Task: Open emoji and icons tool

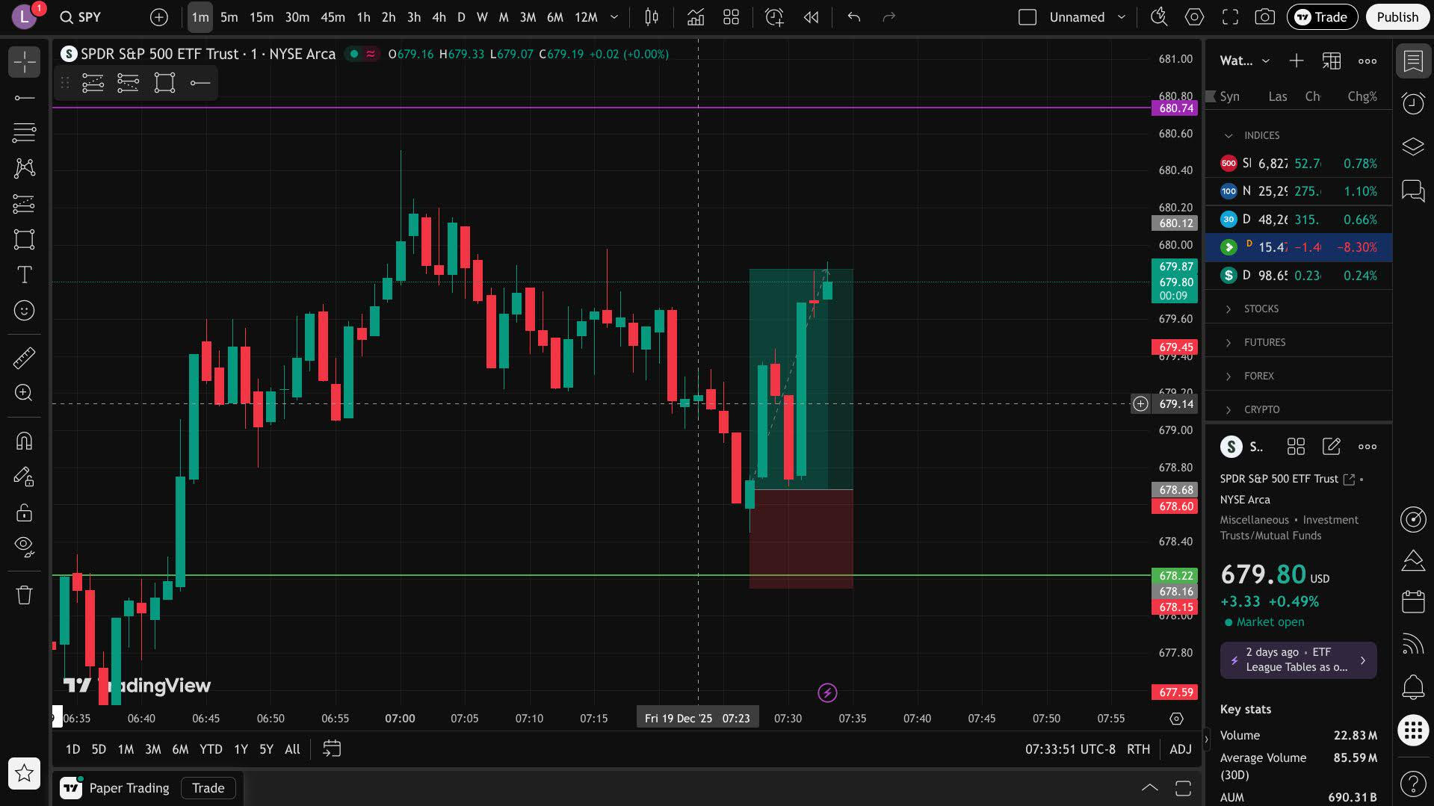Action: coord(25,310)
